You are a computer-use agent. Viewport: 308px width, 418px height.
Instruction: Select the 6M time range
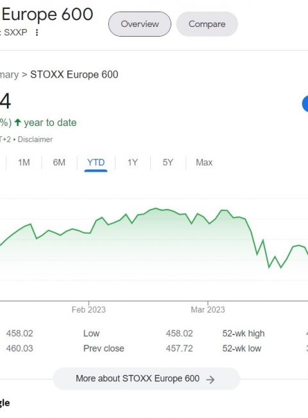pyautogui.click(x=59, y=162)
